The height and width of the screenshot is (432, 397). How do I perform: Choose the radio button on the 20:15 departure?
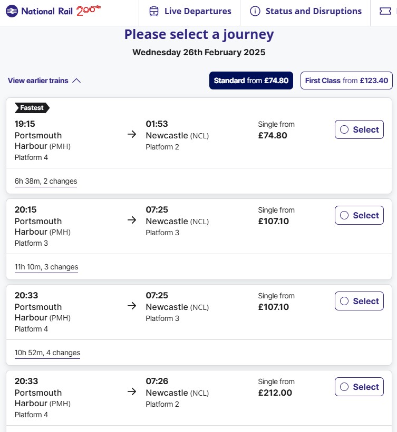345,215
